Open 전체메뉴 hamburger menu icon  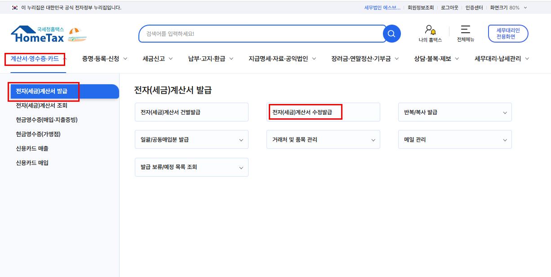click(x=465, y=30)
